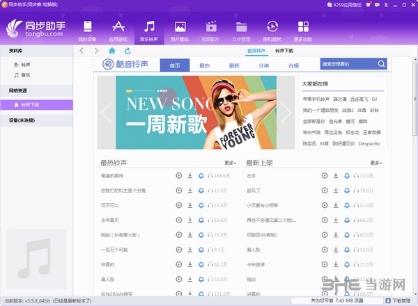Open iOS9应用信任 in the title bar
Screen dimensions: 418x306
coord(344,5)
